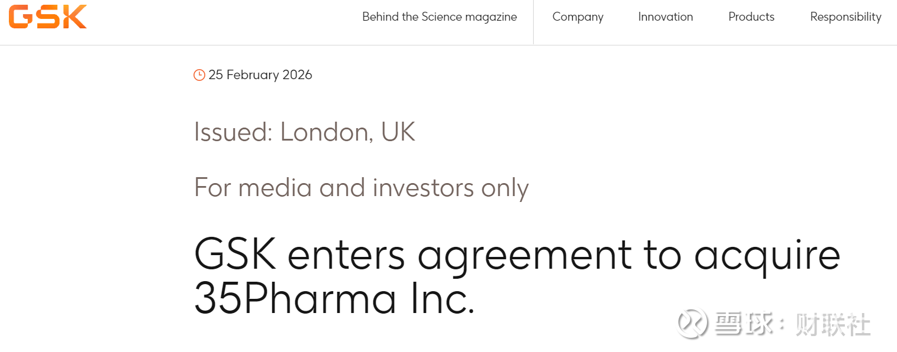Click the word "acquire" in the headline
The image size is (897, 352).
[x=767, y=255]
